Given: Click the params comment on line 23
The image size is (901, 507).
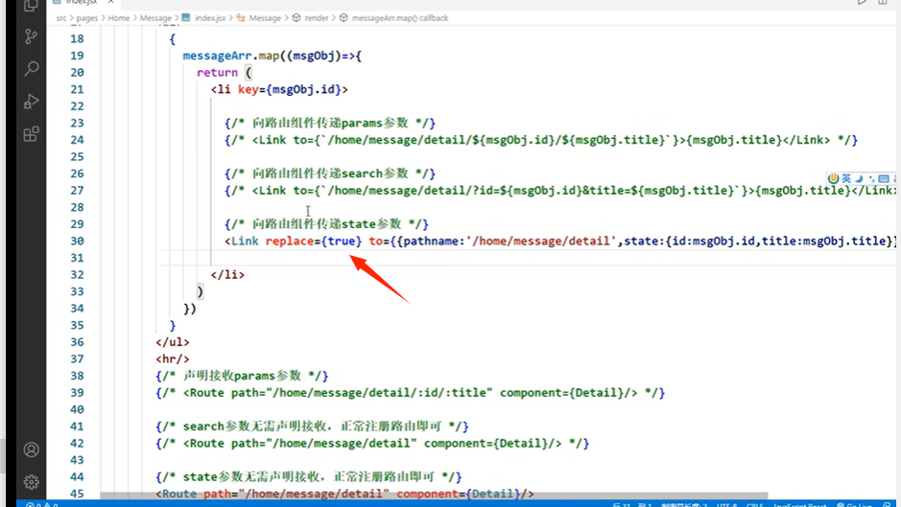Looking at the screenshot, I should 330,123.
